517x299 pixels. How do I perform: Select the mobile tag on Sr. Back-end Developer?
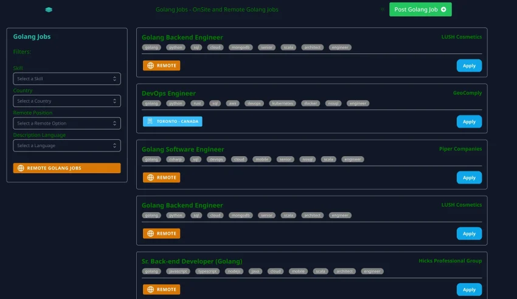point(299,271)
